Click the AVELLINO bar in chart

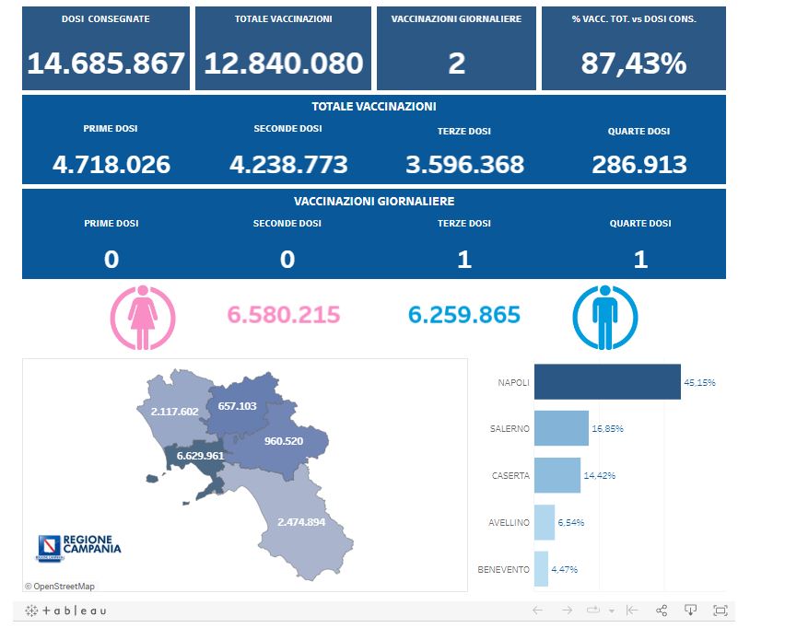pos(545,522)
